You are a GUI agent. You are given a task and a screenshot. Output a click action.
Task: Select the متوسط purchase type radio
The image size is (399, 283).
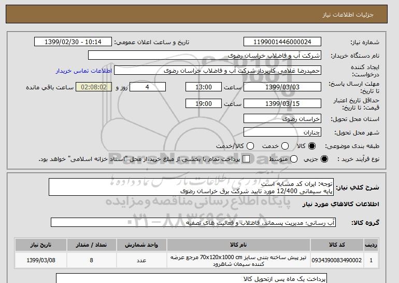[294, 159]
